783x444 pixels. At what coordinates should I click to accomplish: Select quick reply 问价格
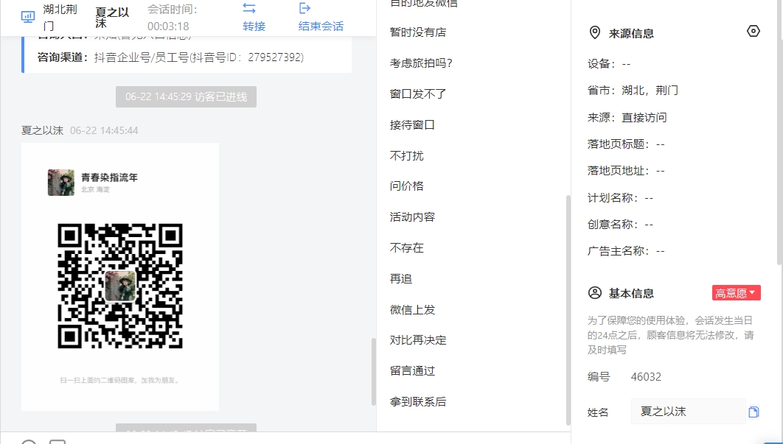coord(406,186)
